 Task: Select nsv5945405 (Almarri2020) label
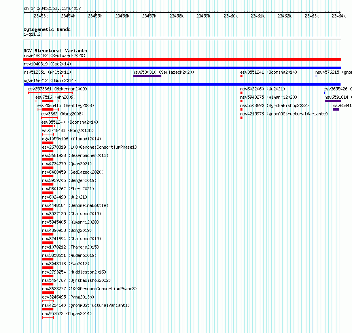point(70,222)
